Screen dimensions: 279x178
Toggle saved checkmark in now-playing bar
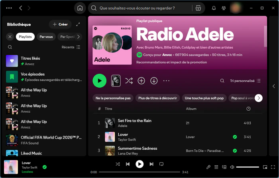[x=45, y=167]
